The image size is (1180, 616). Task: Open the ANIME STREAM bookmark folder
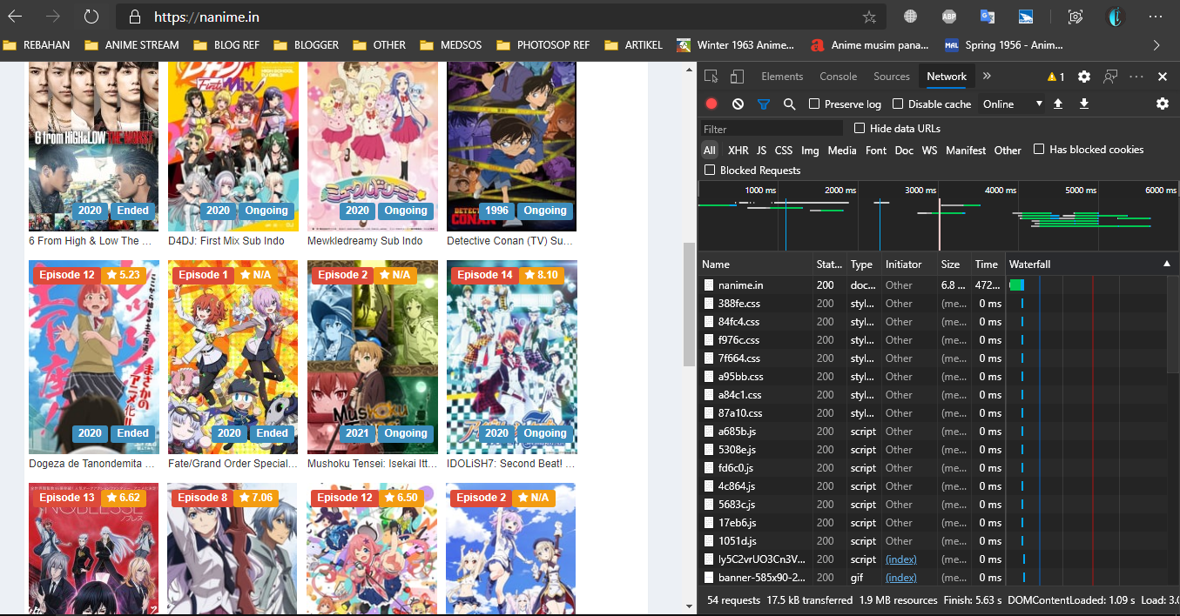click(x=131, y=45)
